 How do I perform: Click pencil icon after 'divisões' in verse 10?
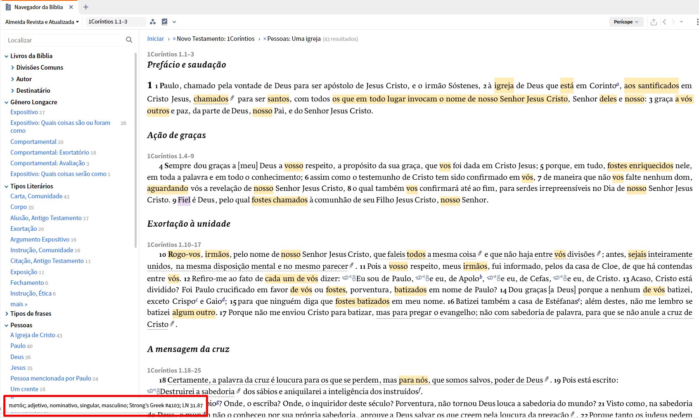[599, 254]
